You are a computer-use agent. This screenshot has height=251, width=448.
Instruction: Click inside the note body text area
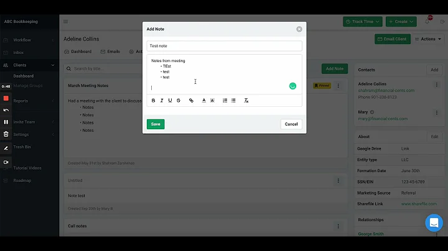tap(224, 74)
